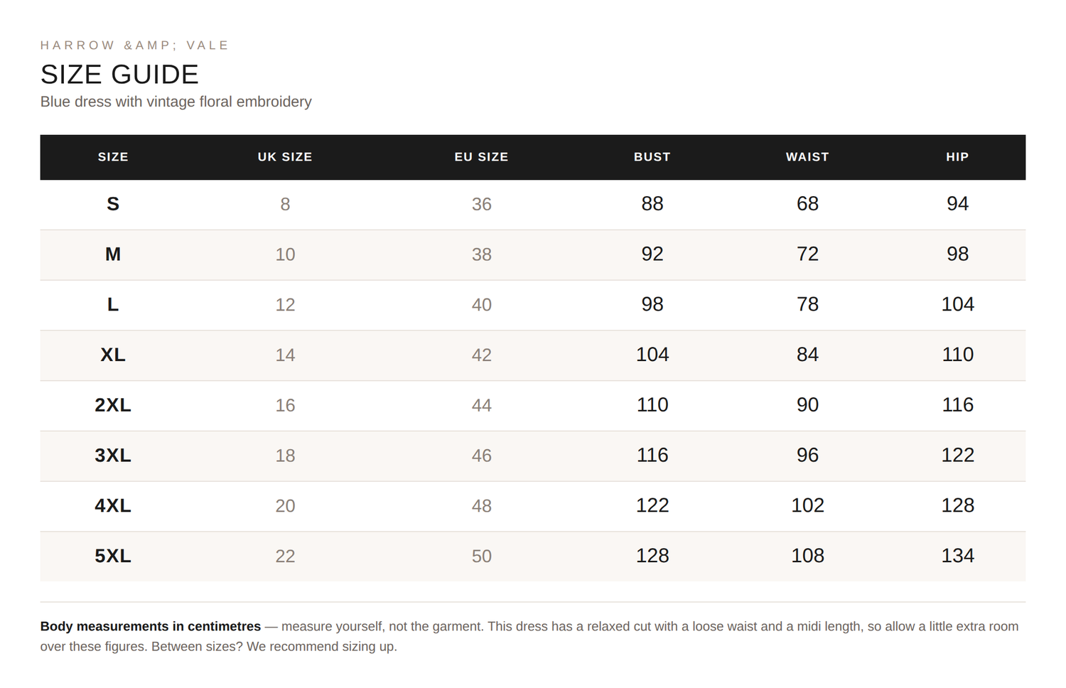This screenshot has width=1066, height=688.
Task: Click the SIZE GUIDE heading
Action: point(119,75)
